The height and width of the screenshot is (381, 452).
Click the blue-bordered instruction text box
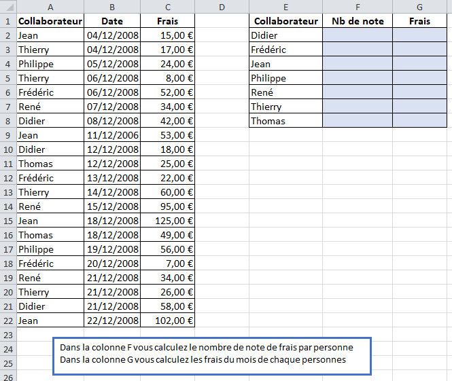pyautogui.click(x=212, y=354)
